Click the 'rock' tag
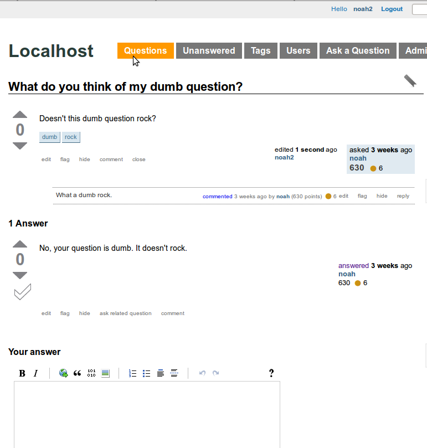 coord(71,137)
